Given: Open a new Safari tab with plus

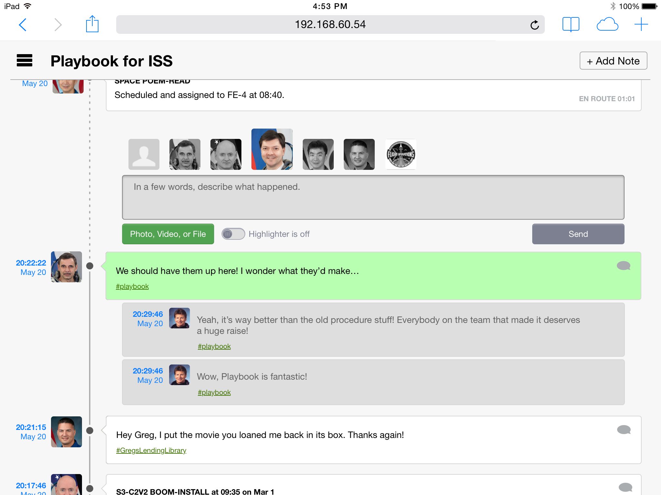Looking at the screenshot, I should click(641, 24).
